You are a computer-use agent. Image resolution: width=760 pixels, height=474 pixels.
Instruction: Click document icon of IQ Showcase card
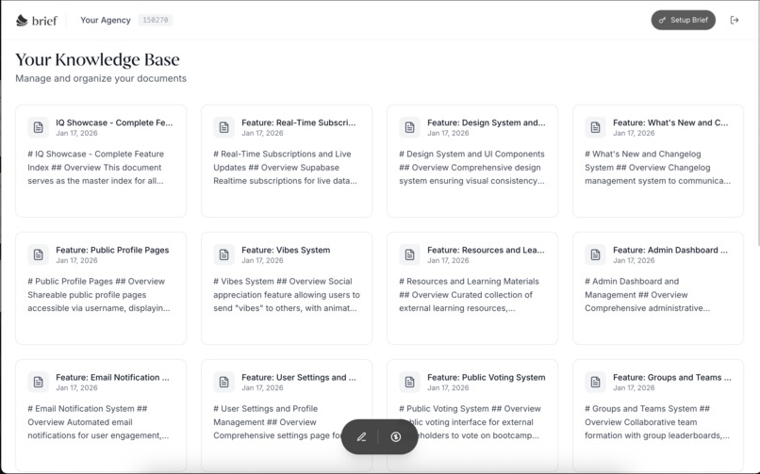point(39,127)
